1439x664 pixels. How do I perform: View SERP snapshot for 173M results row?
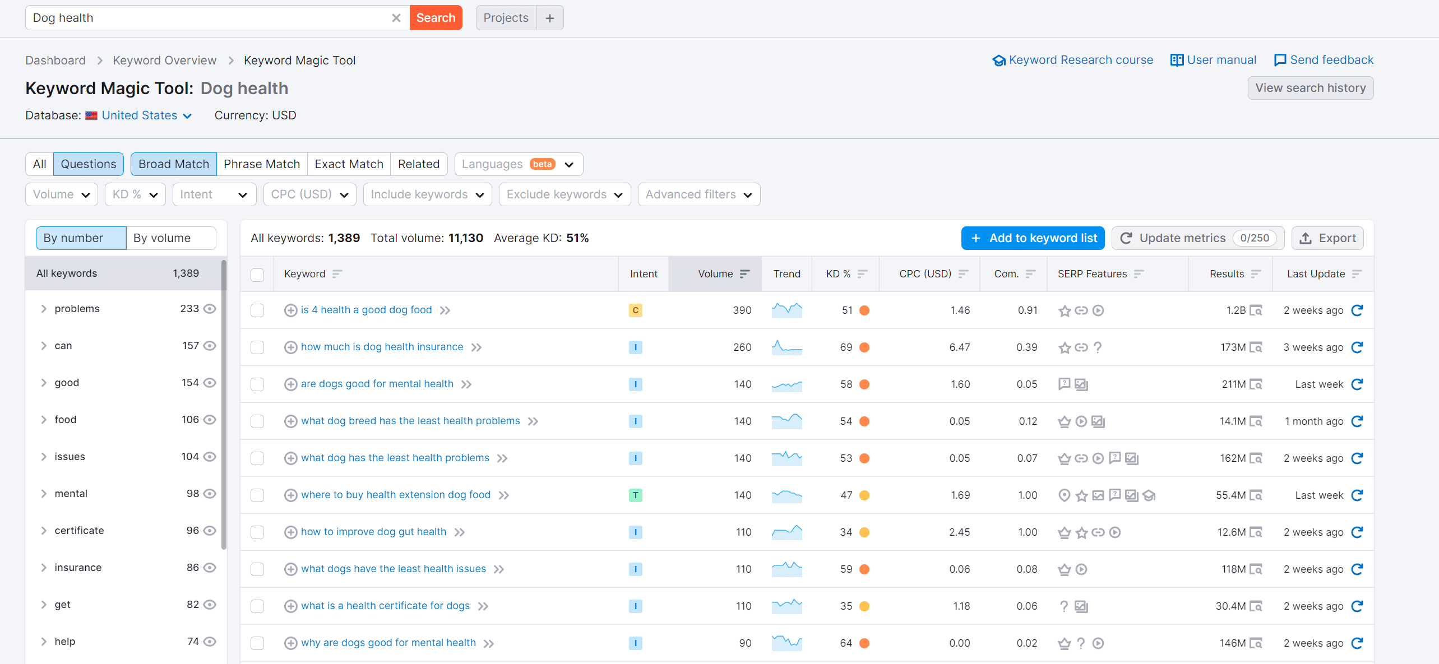(1256, 347)
